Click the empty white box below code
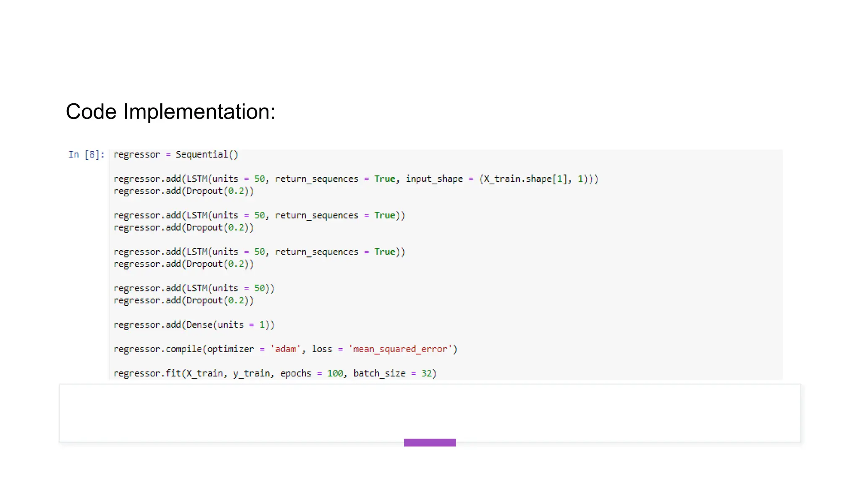860x484 pixels. click(430, 412)
